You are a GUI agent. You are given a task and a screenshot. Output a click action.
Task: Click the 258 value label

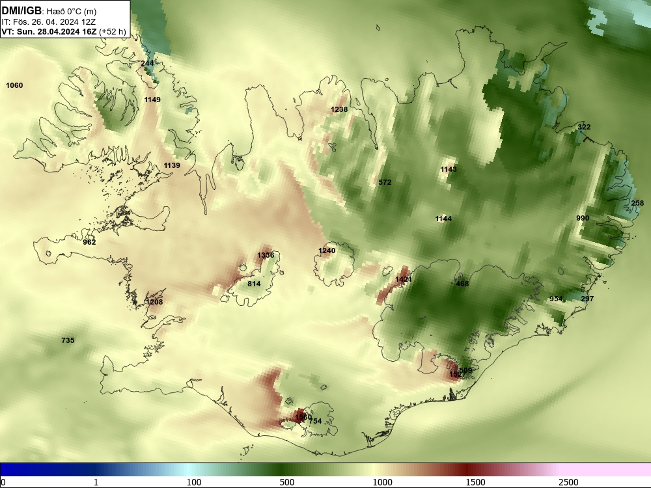pyautogui.click(x=637, y=203)
